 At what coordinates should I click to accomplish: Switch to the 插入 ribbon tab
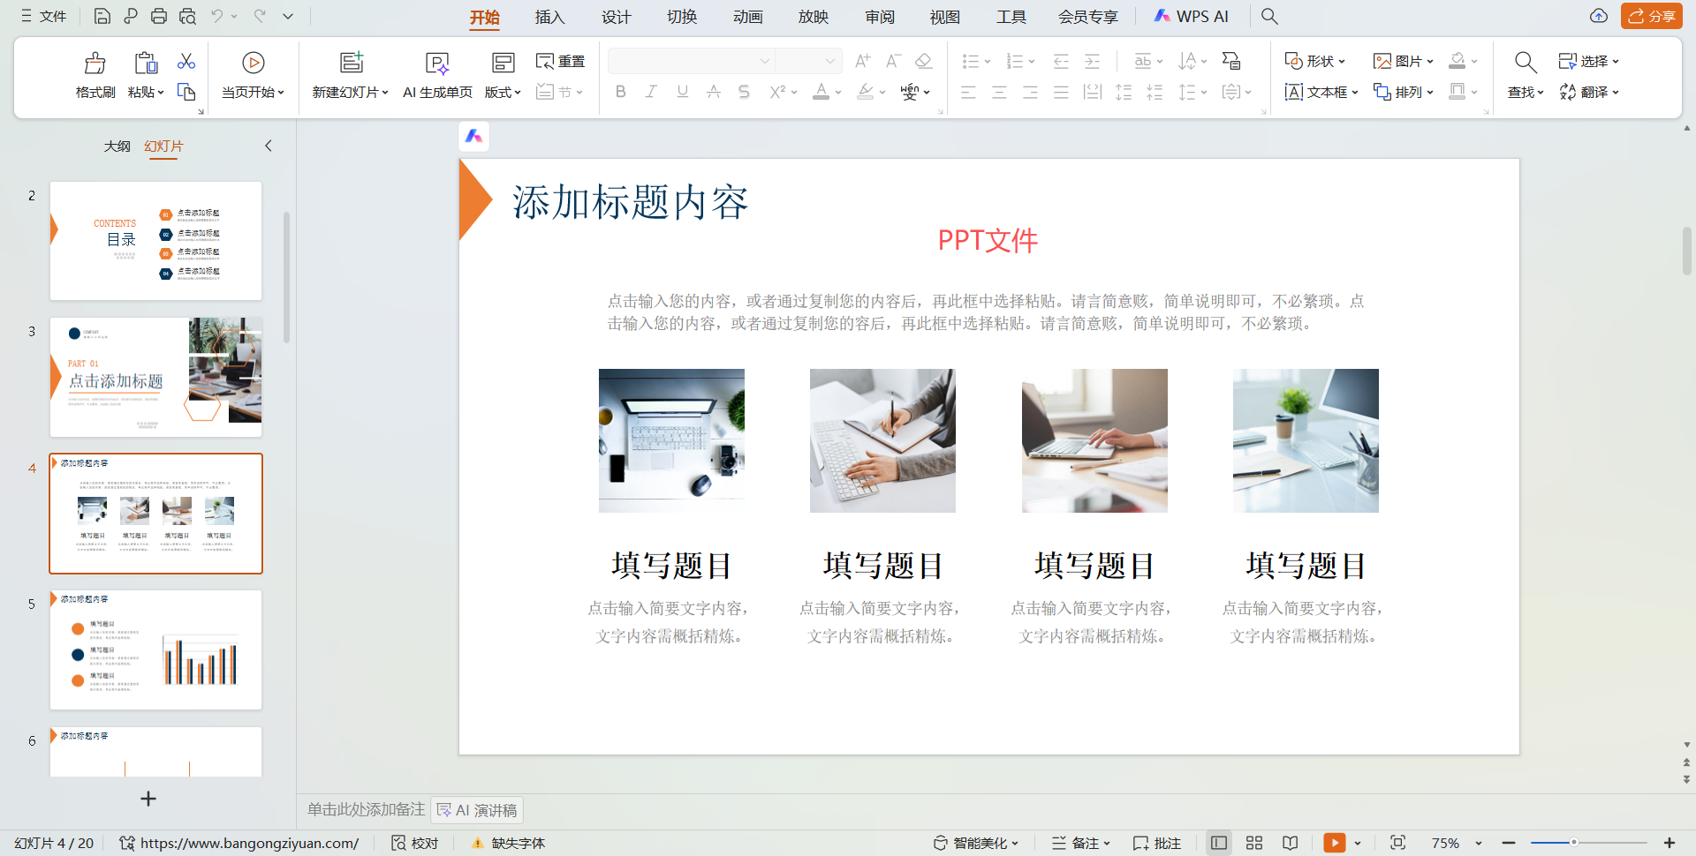click(x=549, y=16)
